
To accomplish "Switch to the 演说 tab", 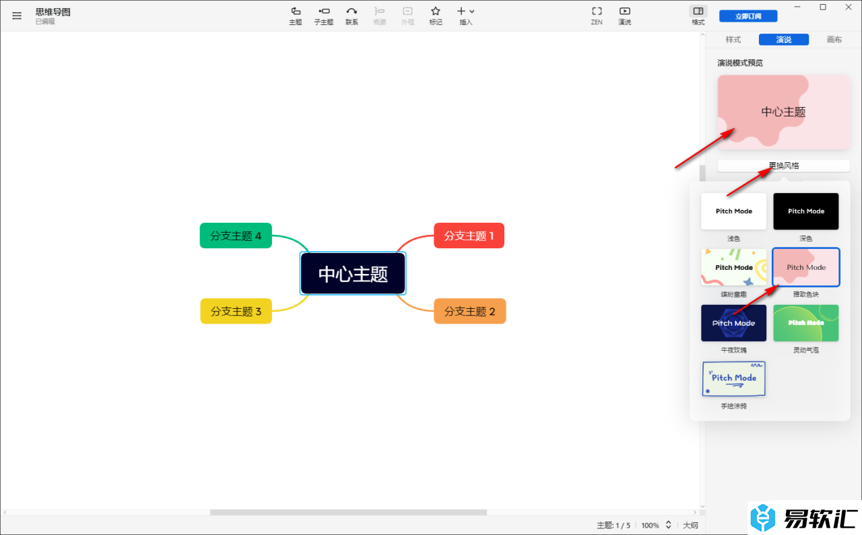I will click(784, 40).
